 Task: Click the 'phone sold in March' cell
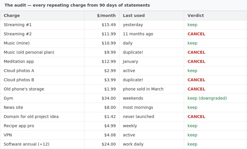pyautogui.click(x=152, y=89)
